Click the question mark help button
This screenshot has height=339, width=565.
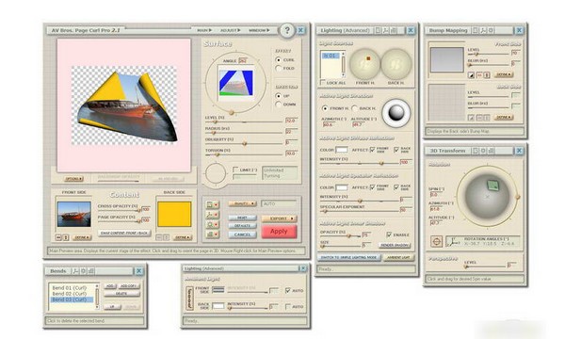click(287, 30)
